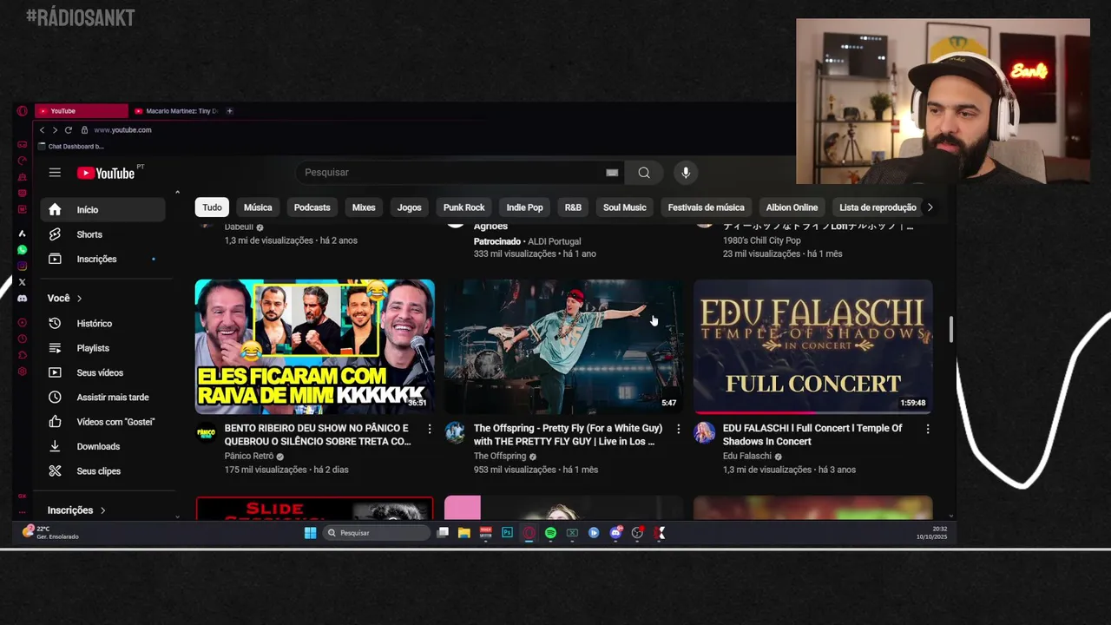Image resolution: width=1111 pixels, height=625 pixels.
Task: Open The Offspring channel name link
Action: coord(500,456)
